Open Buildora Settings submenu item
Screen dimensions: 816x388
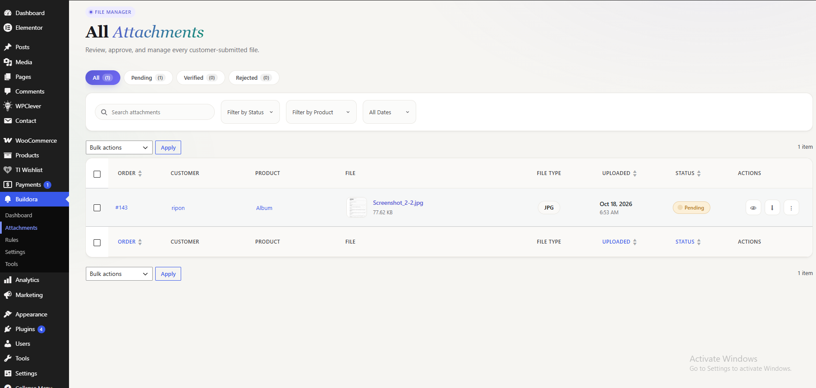(15, 252)
